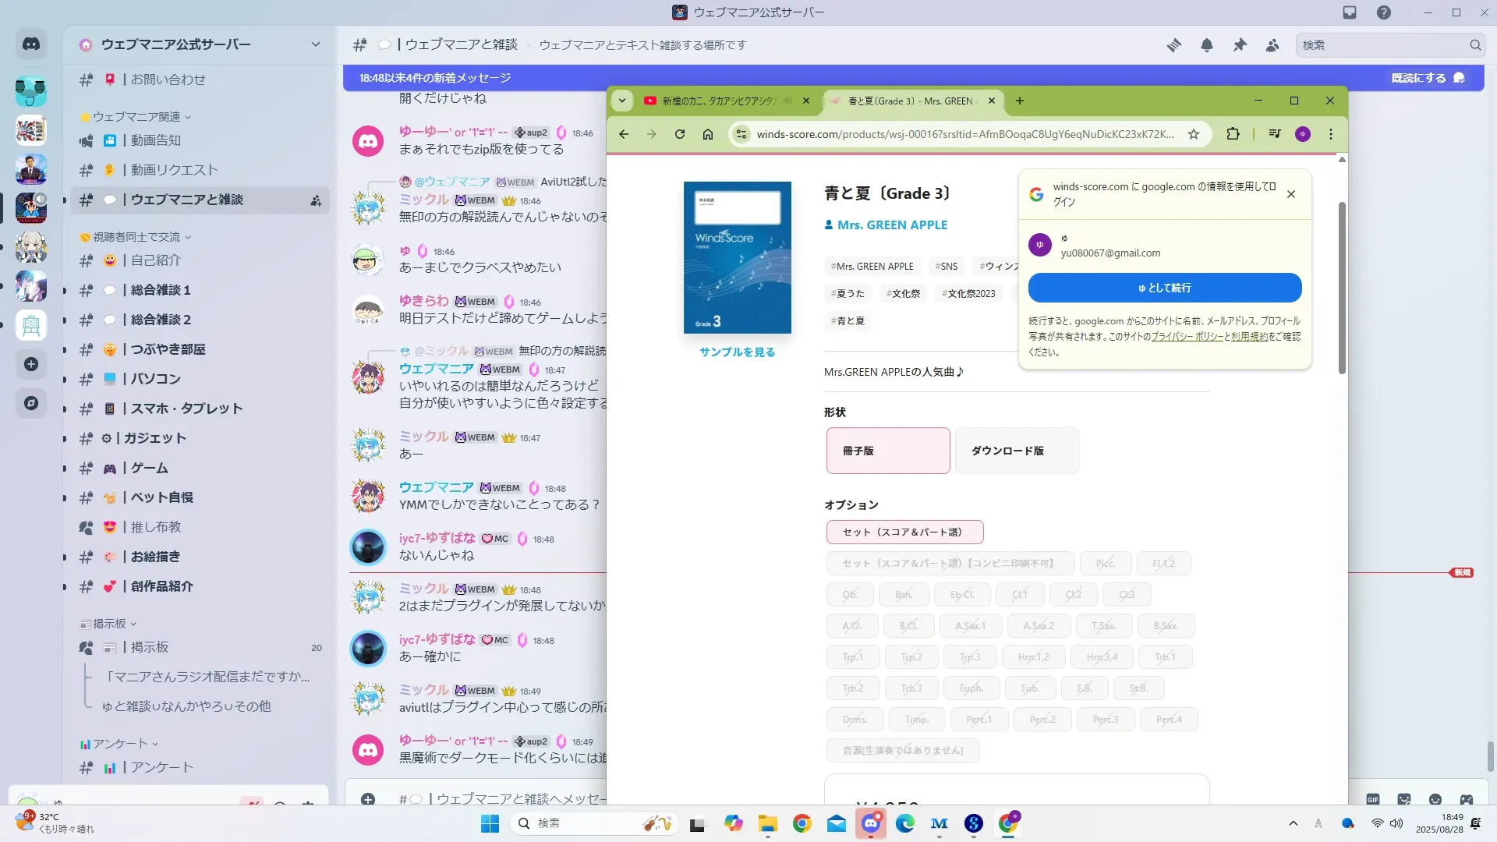Select セット（スコア＆パート譜）option
1497x842 pixels.
(x=904, y=532)
